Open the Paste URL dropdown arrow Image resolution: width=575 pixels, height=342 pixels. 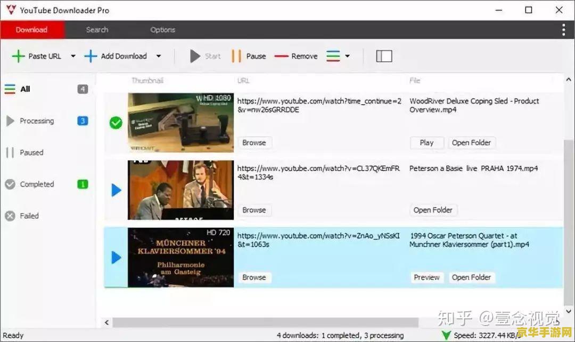click(73, 56)
